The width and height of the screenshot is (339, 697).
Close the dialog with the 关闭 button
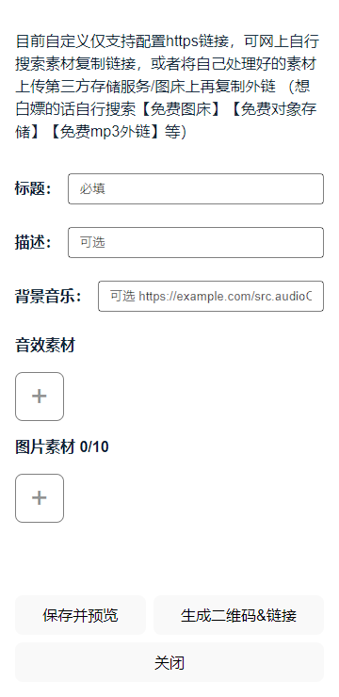click(169, 662)
